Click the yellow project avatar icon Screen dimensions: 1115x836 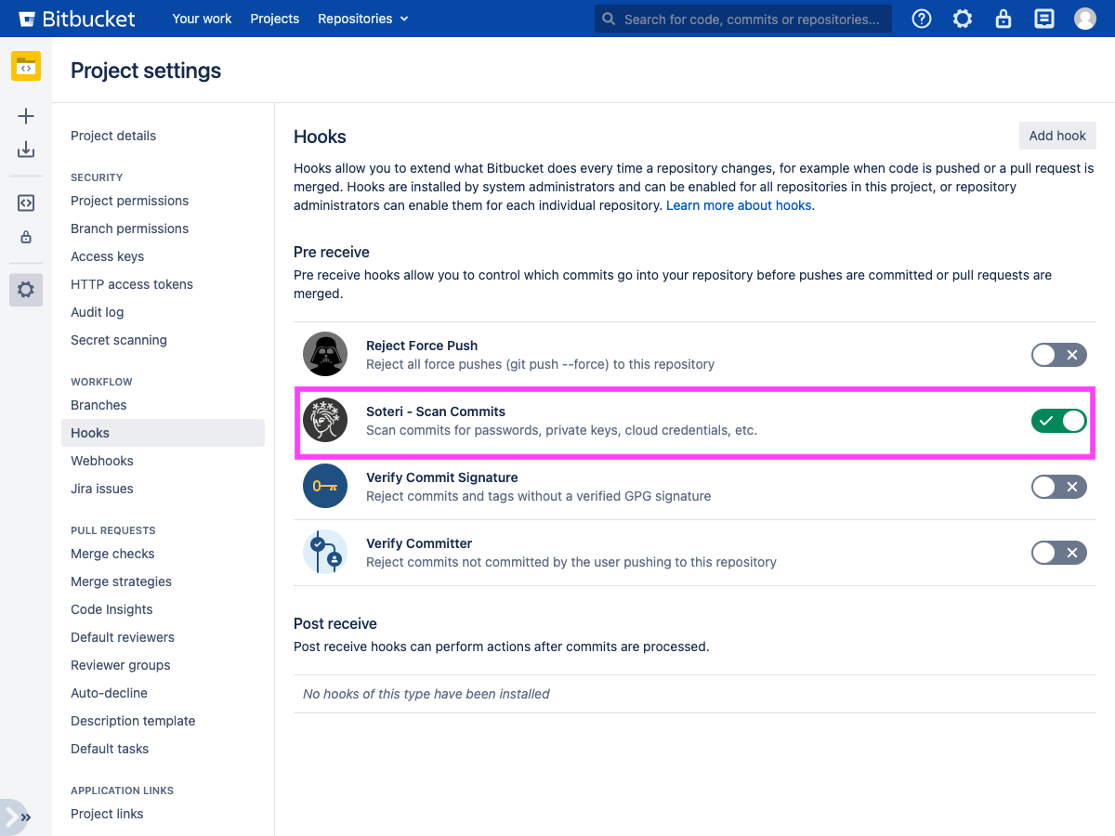tap(26, 67)
